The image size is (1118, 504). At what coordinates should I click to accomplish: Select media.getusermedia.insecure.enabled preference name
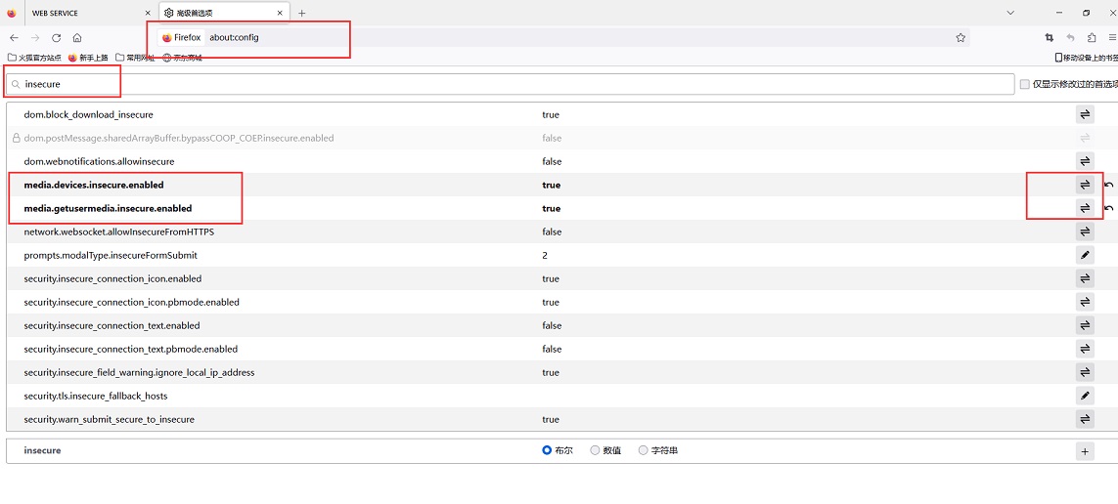tap(108, 209)
